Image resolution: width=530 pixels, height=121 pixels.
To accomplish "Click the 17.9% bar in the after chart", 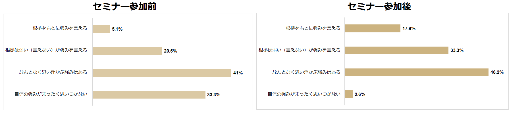I will pos(372,28).
